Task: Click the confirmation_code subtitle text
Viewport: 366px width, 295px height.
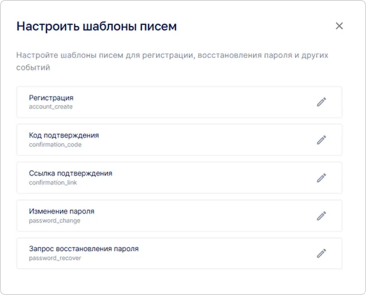Action: pos(55,145)
